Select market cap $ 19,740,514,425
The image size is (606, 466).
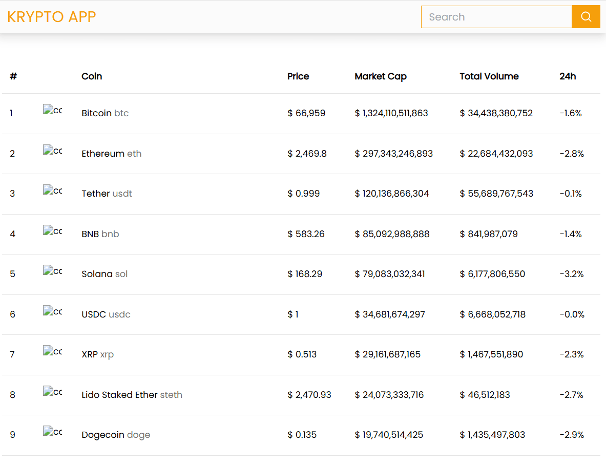point(389,435)
